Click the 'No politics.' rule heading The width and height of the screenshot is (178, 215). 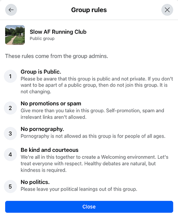click(35, 182)
